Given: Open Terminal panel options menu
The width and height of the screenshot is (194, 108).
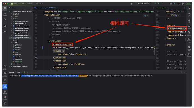Looking at the screenshot, I should (x=182, y=72).
